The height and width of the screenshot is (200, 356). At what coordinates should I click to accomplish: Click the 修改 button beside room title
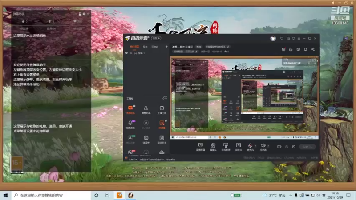coord(198,47)
